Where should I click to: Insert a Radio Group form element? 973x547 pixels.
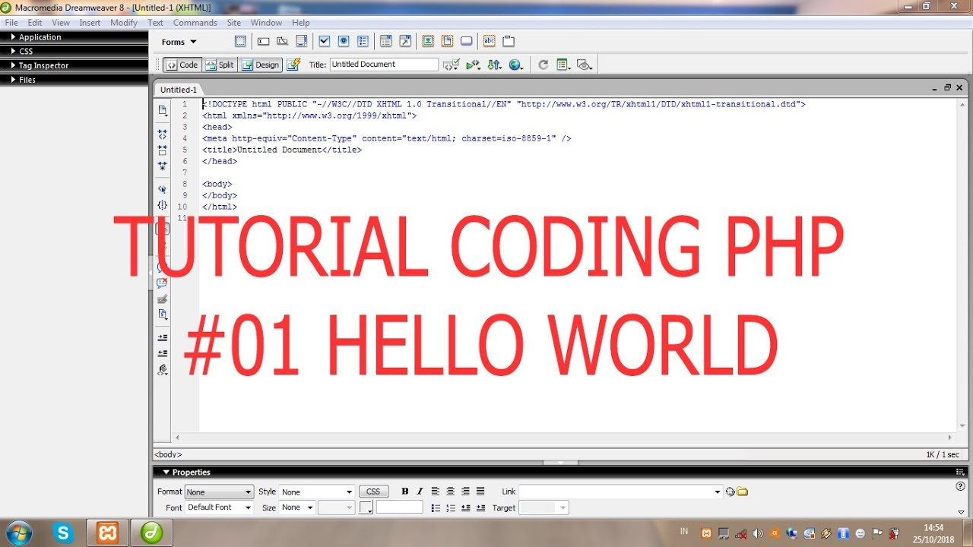click(363, 42)
